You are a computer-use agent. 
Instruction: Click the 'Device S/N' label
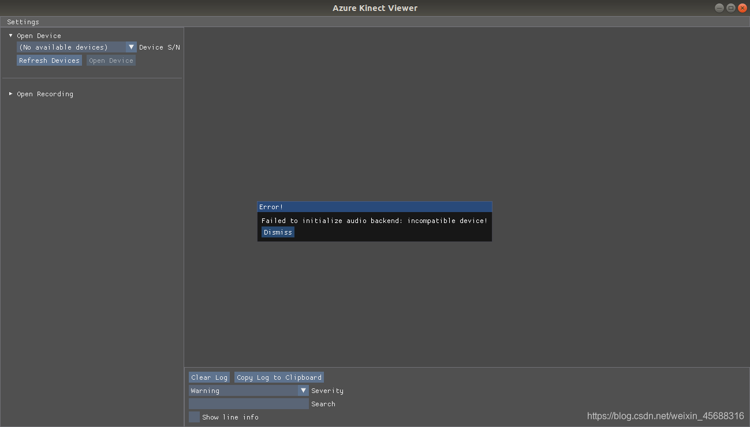point(159,47)
